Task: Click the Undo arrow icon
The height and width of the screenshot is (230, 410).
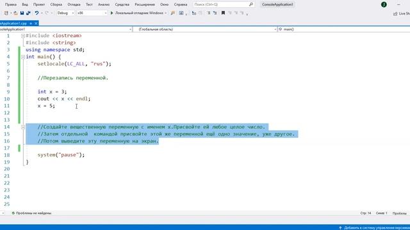Action: [x=37, y=13]
